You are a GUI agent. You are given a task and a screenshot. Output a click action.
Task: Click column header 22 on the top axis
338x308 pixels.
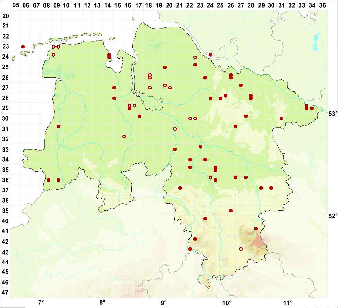coord(189,5)
